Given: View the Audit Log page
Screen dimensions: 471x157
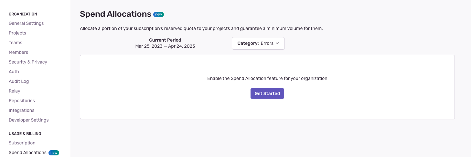Looking at the screenshot, I should click(19, 81).
